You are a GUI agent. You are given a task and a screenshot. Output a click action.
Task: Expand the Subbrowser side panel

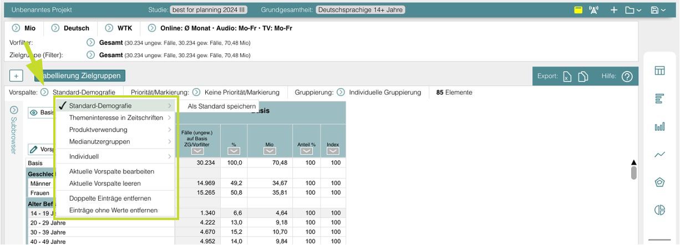(x=14, y=110)
